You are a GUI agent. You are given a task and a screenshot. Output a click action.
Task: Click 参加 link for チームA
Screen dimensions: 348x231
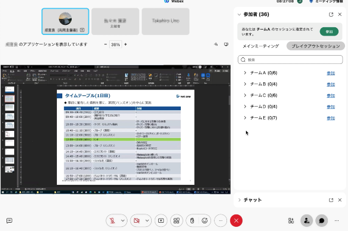click(x=331, y=73)
